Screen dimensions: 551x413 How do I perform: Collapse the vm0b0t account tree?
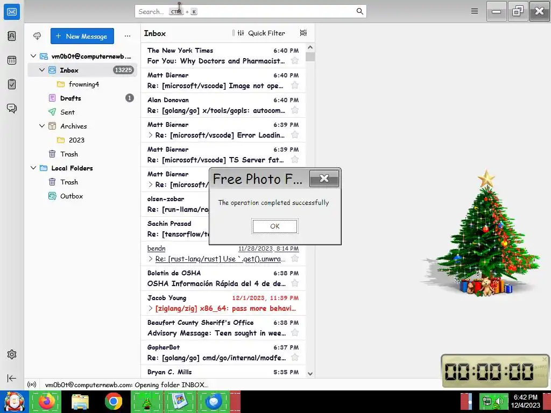(x=33, y=56)
